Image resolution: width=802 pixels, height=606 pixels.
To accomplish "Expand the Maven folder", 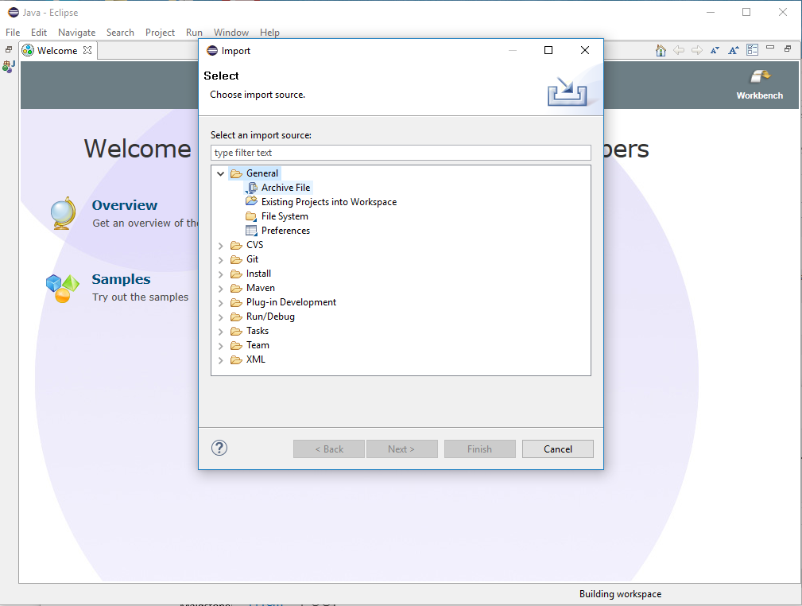I will pos(220,289).
